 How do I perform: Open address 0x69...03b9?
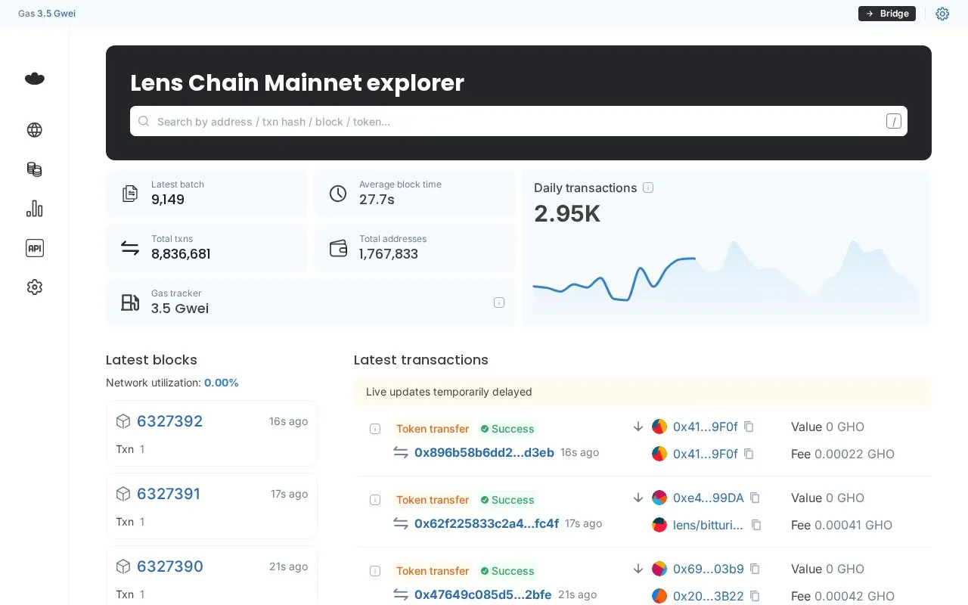tap(709, 569)
